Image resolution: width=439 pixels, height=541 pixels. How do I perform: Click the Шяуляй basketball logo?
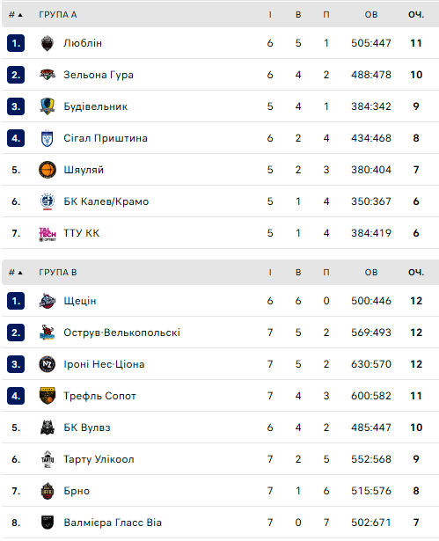(48, 170)
